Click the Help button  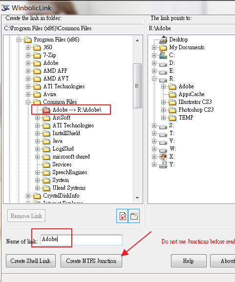tap(189, 261)
